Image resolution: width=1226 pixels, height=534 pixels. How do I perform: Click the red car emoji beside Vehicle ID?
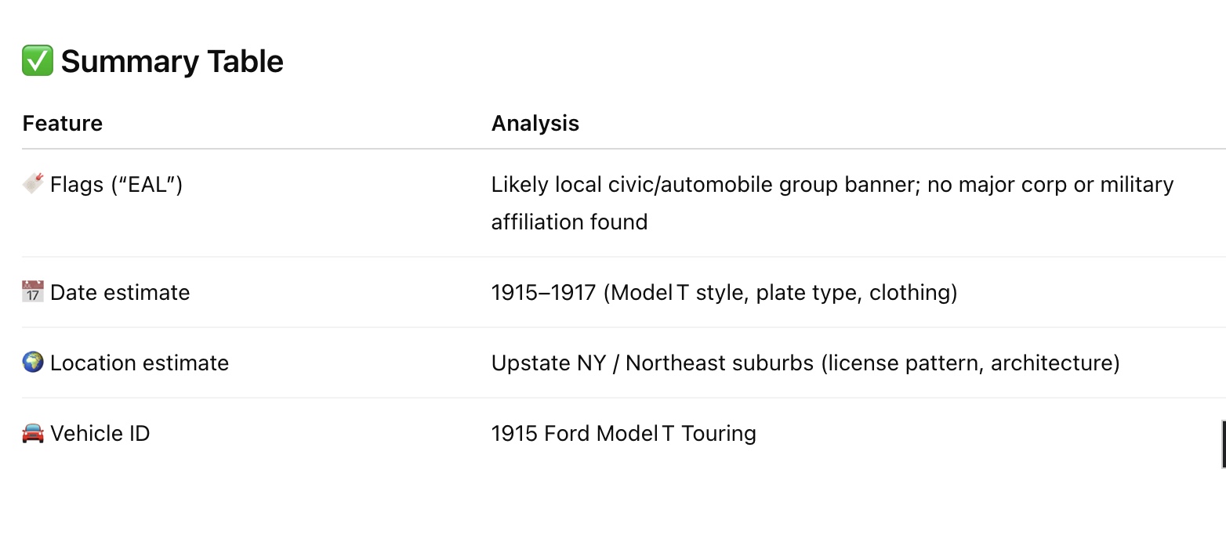tap(33, 433)
